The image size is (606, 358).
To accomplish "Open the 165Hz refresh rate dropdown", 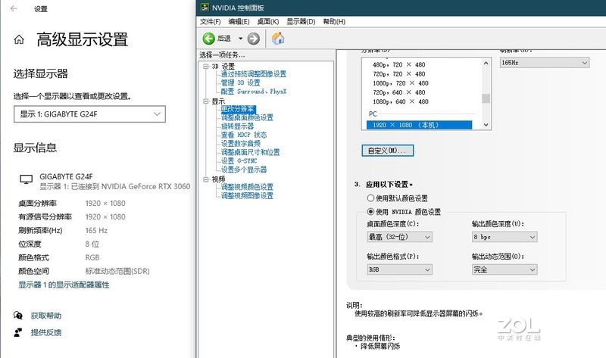I will click(x=544, y=63).
